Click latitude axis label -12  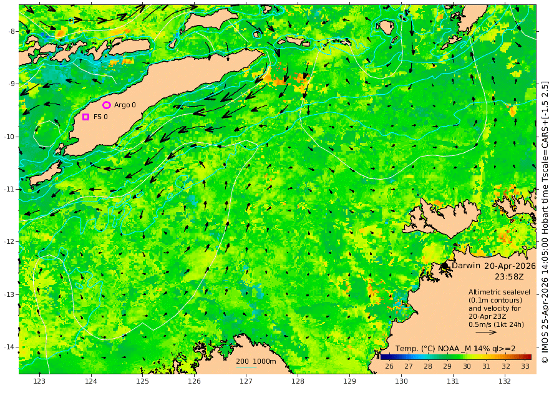coord(10,241)
